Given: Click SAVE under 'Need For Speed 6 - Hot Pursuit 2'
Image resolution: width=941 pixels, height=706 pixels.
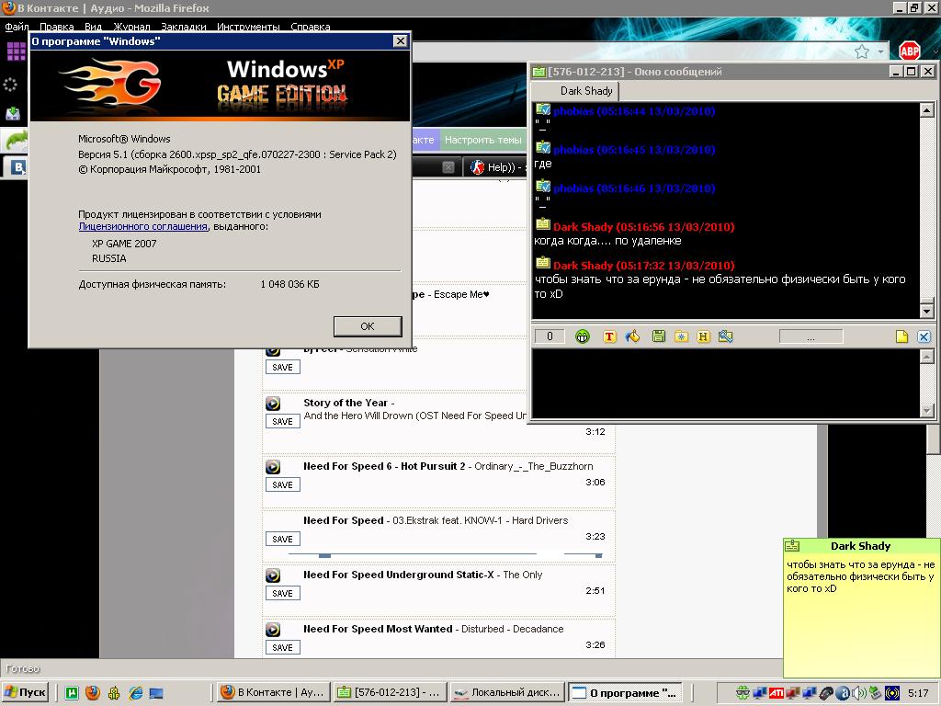Looking at the screenshot, I should [x=283, y=485].
